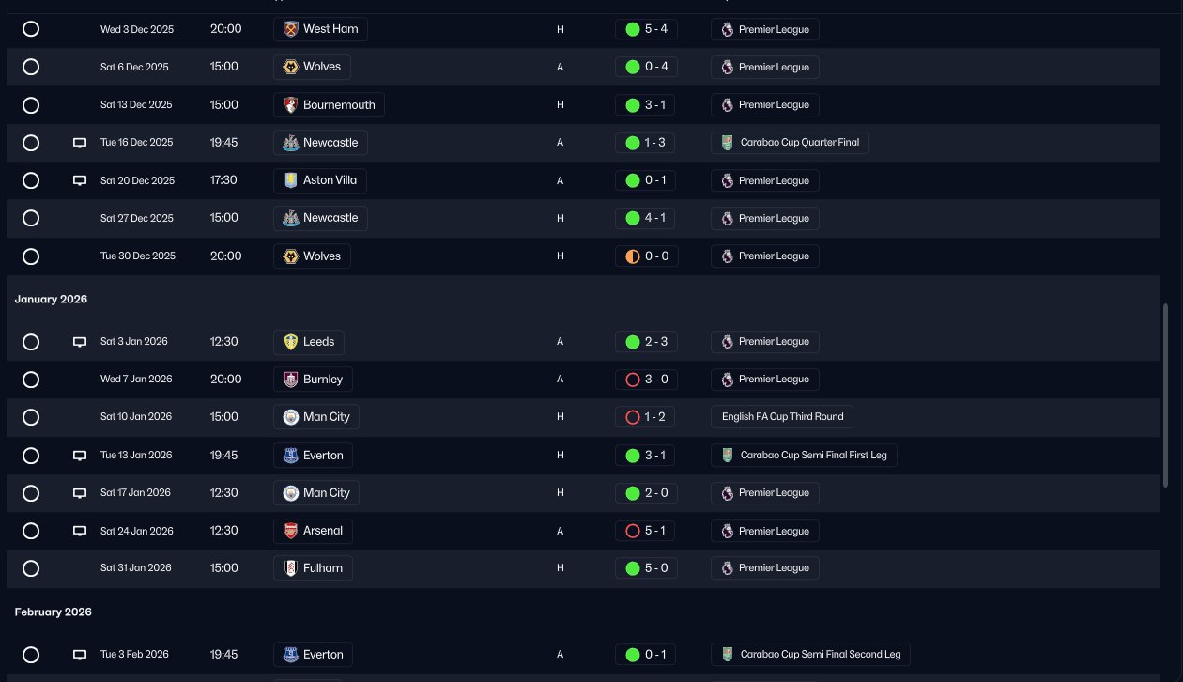Click the West Ham club crest

pyautogui.click(x=290, y=29)
